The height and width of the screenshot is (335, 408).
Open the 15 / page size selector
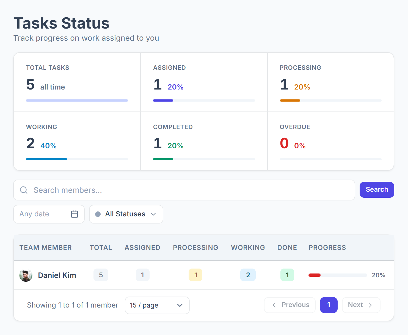157,305
